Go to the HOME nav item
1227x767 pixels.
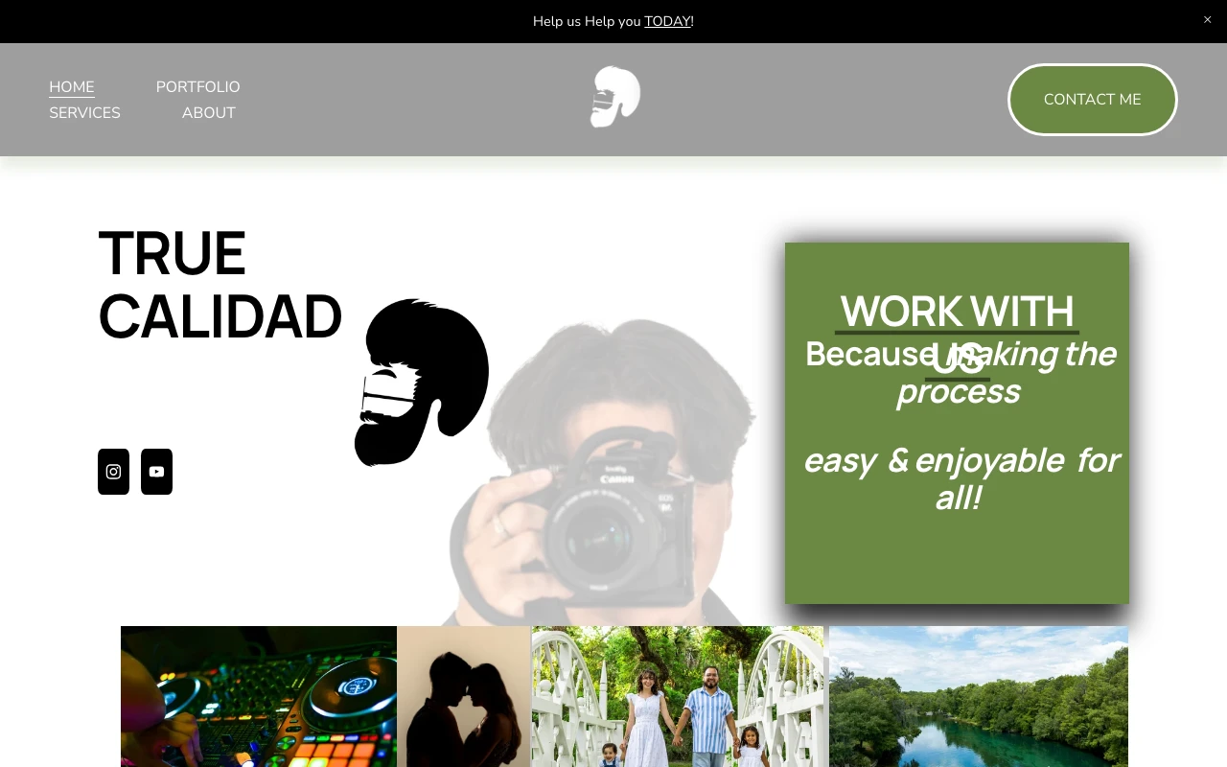[x=72, y=87]
